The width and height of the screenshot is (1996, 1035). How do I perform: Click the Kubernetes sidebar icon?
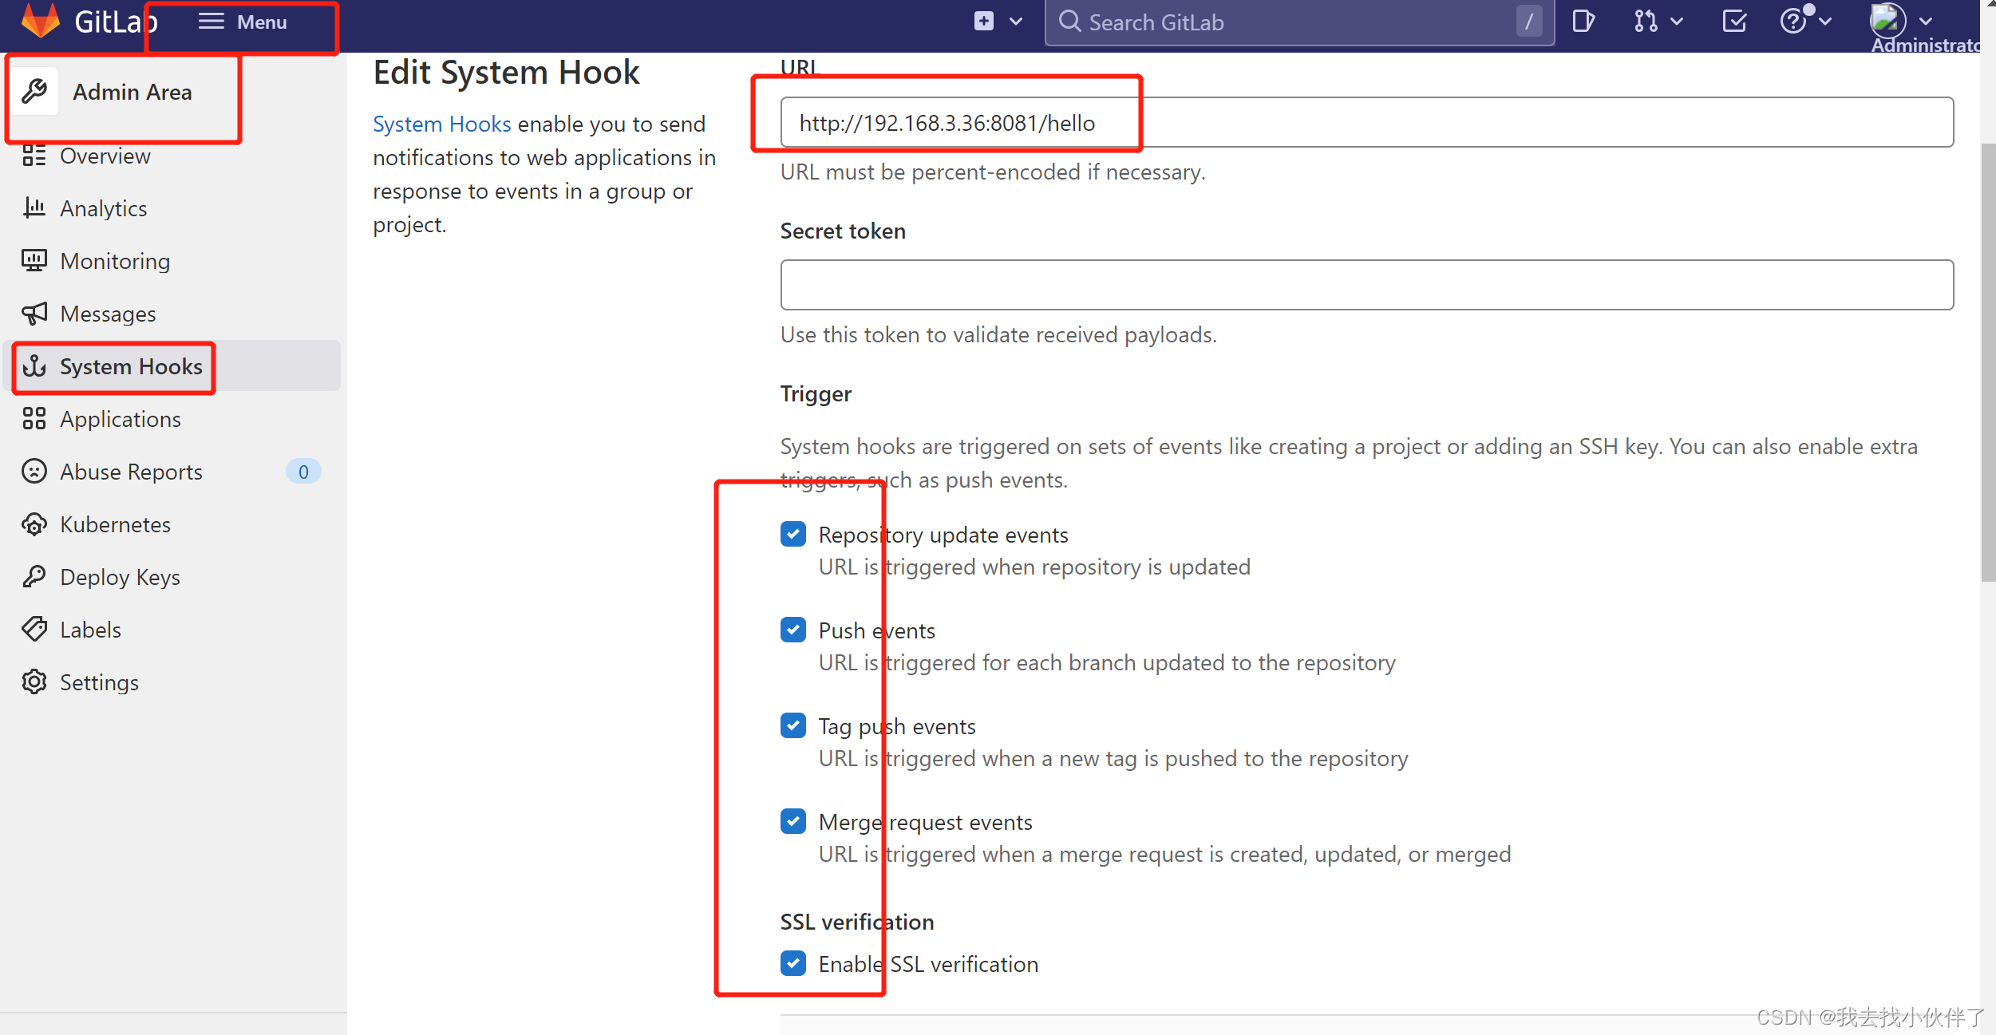[34, 524]
